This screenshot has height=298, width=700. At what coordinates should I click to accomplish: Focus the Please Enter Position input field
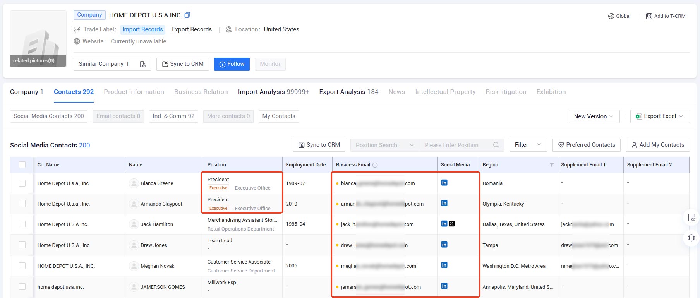click(x=456, y=145)
